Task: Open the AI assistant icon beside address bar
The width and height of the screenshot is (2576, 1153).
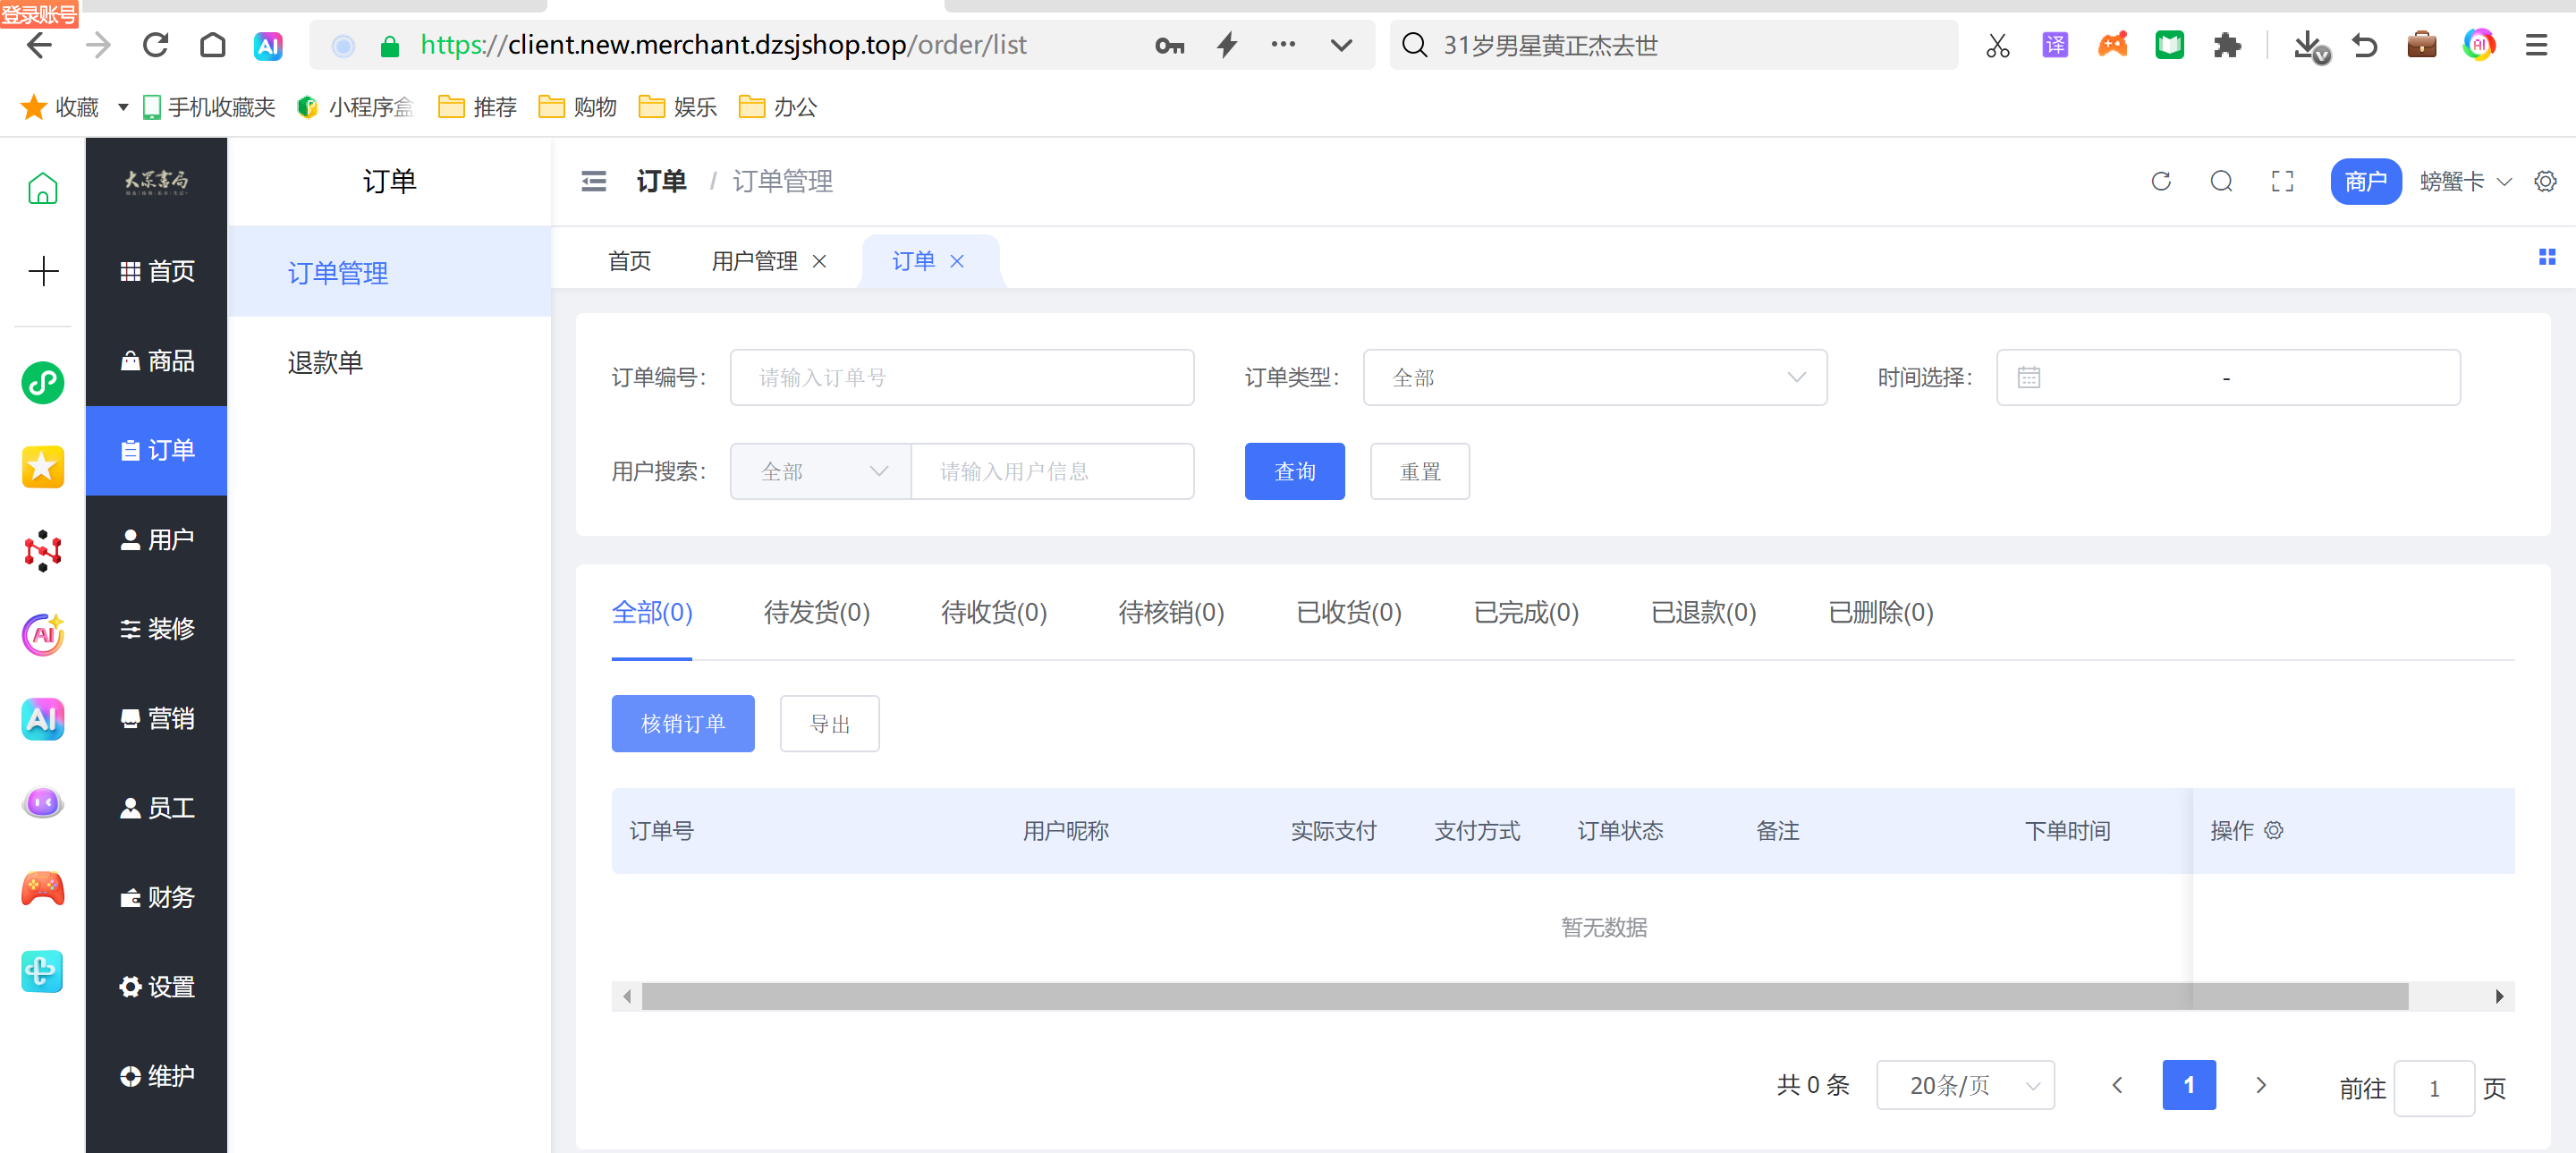Action: pos(268,46)
